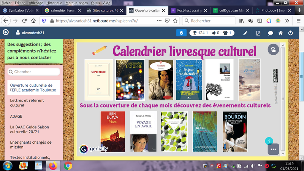Show interactive elements hand icon in Genially

click(x=273, y=50)
